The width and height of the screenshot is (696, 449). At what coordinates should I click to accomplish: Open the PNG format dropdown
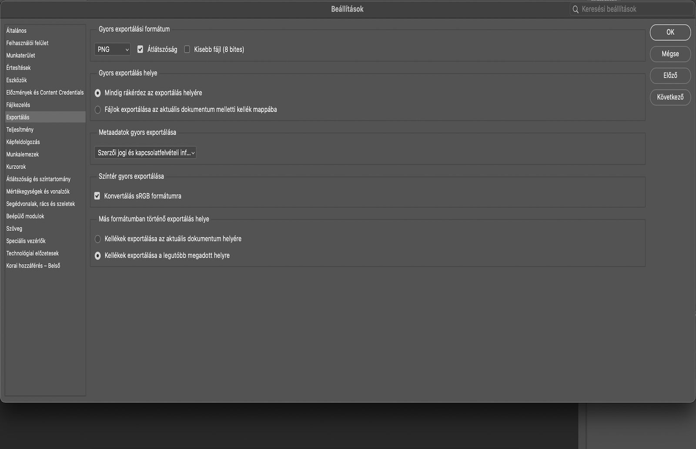tap(112, 50)
